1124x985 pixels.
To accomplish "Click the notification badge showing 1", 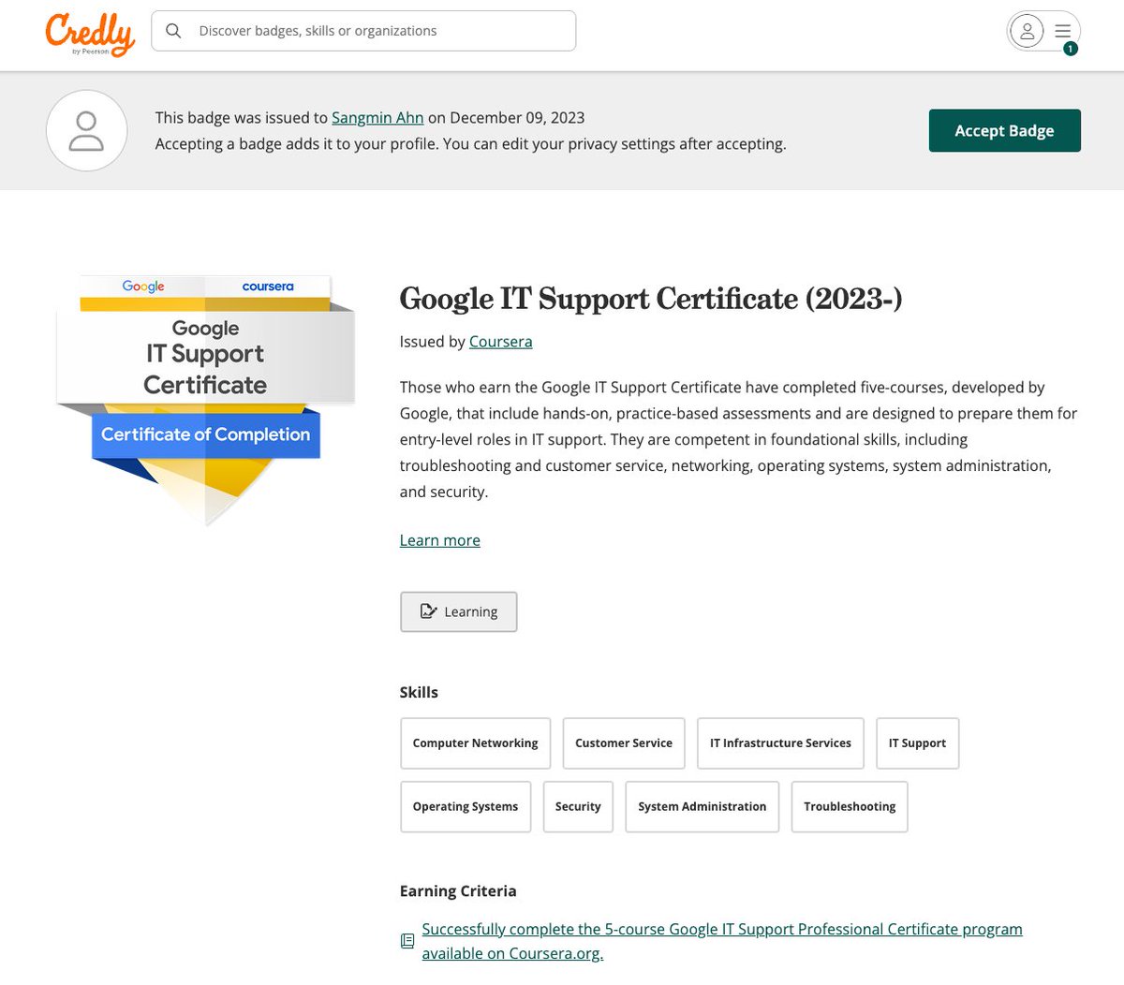I will click(x=1070, y=49).
